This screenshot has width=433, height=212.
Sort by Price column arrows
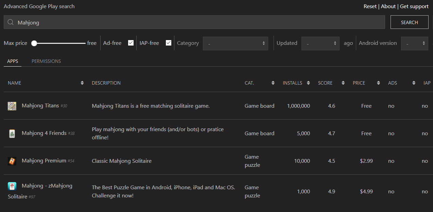[378, 83]
